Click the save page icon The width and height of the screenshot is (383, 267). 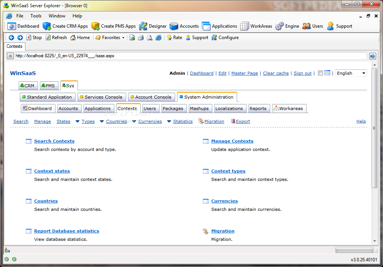132,38
